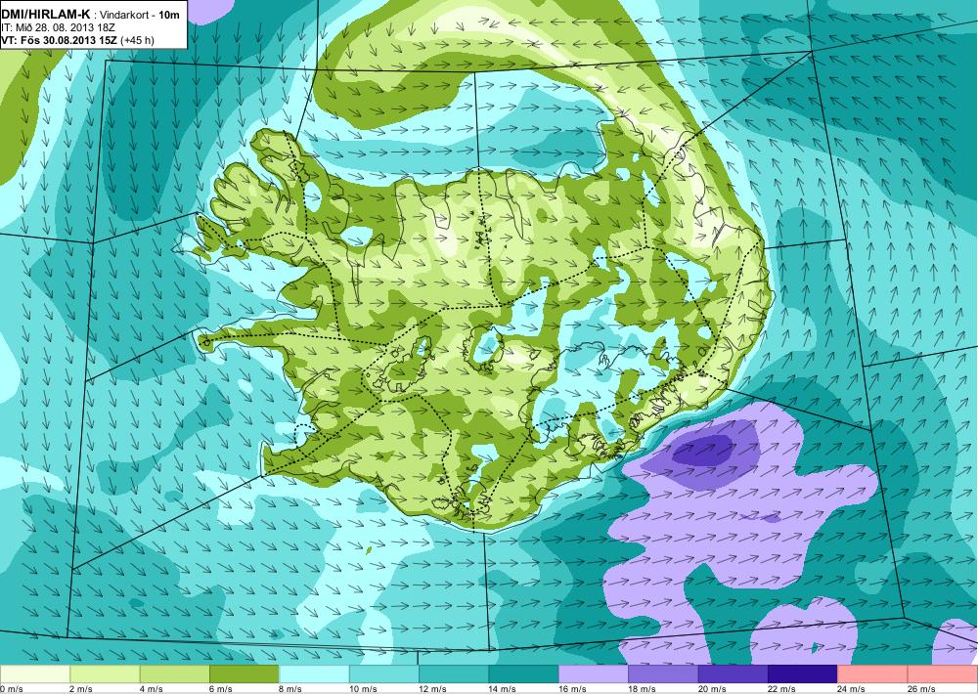Click the '0 m/s' legend label
The image size is (978, 694).
tap(11, 689)
